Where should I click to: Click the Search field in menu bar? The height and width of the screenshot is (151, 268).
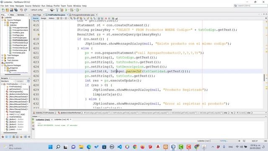250,5
